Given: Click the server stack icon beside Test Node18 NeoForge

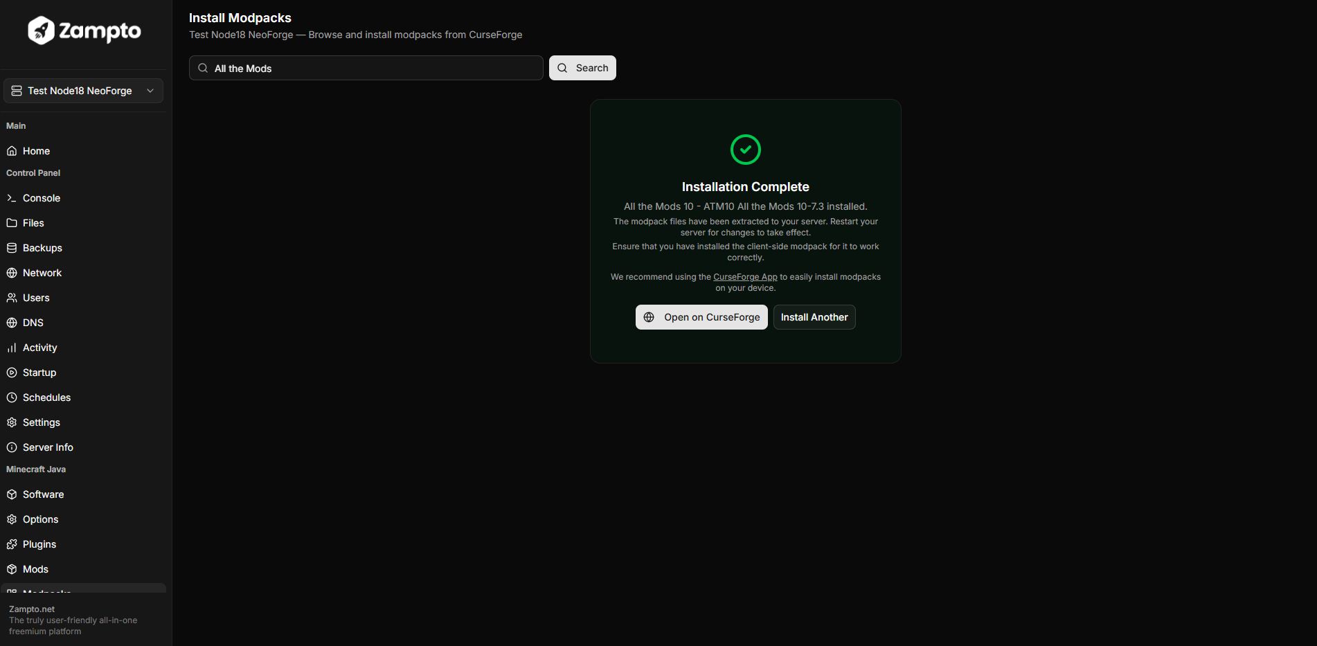Looking at the screenshot, I should [17, 91].
